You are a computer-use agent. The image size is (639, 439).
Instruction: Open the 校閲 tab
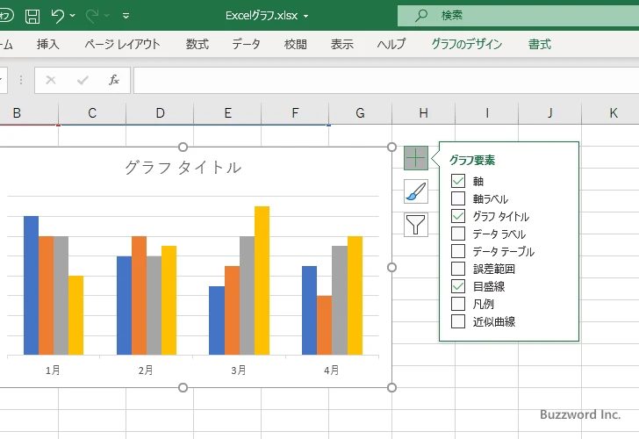[x=296, y=44]
